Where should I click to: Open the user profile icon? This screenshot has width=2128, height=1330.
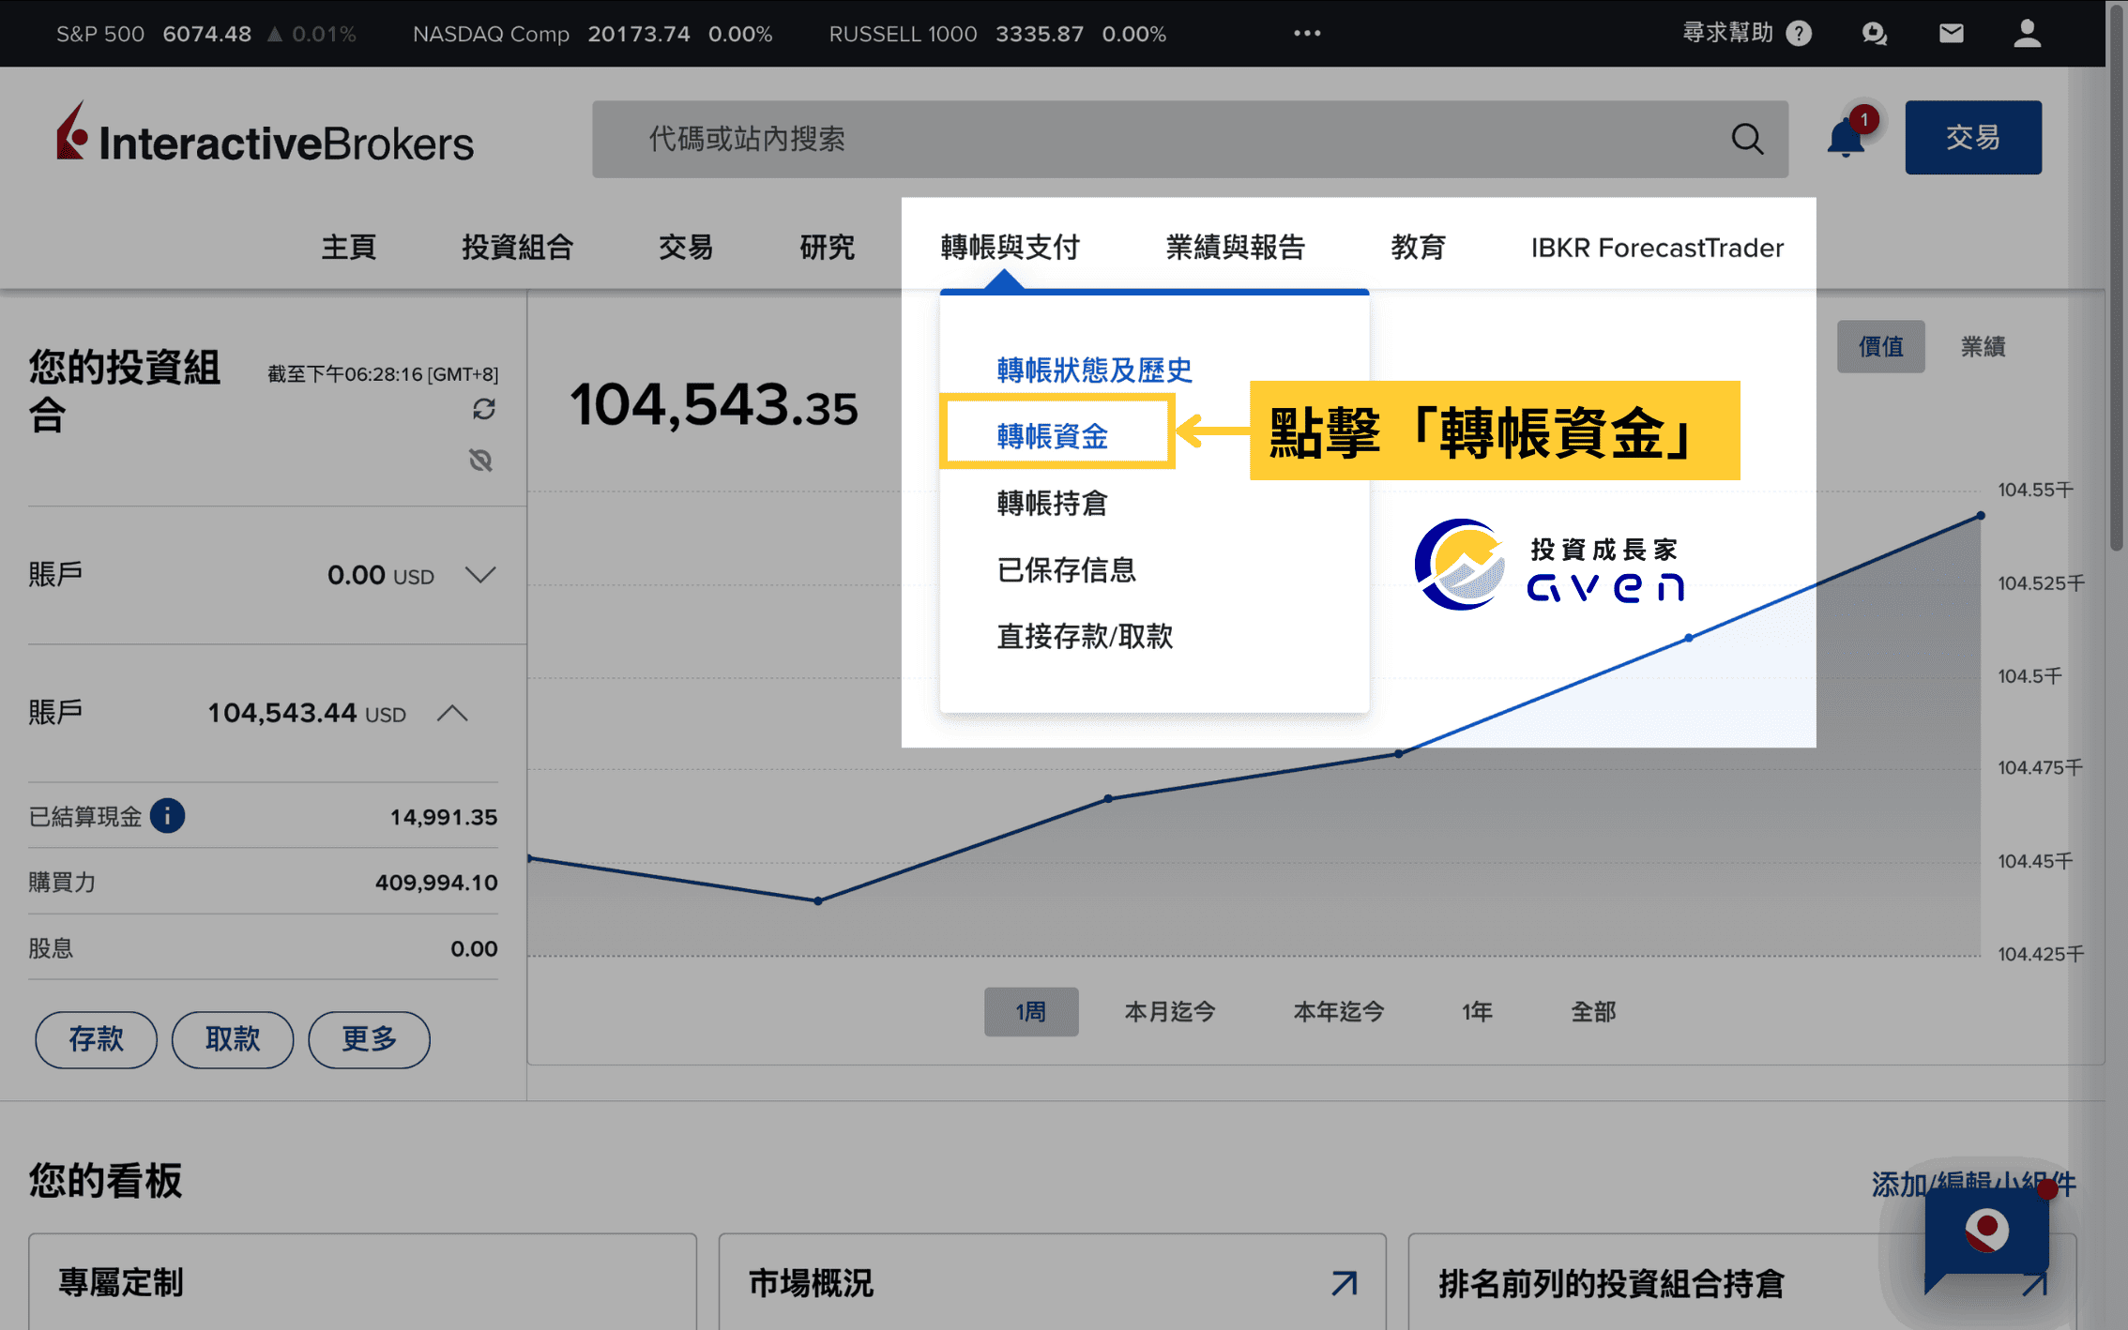pyautogui.click(x=2026, y=33)
